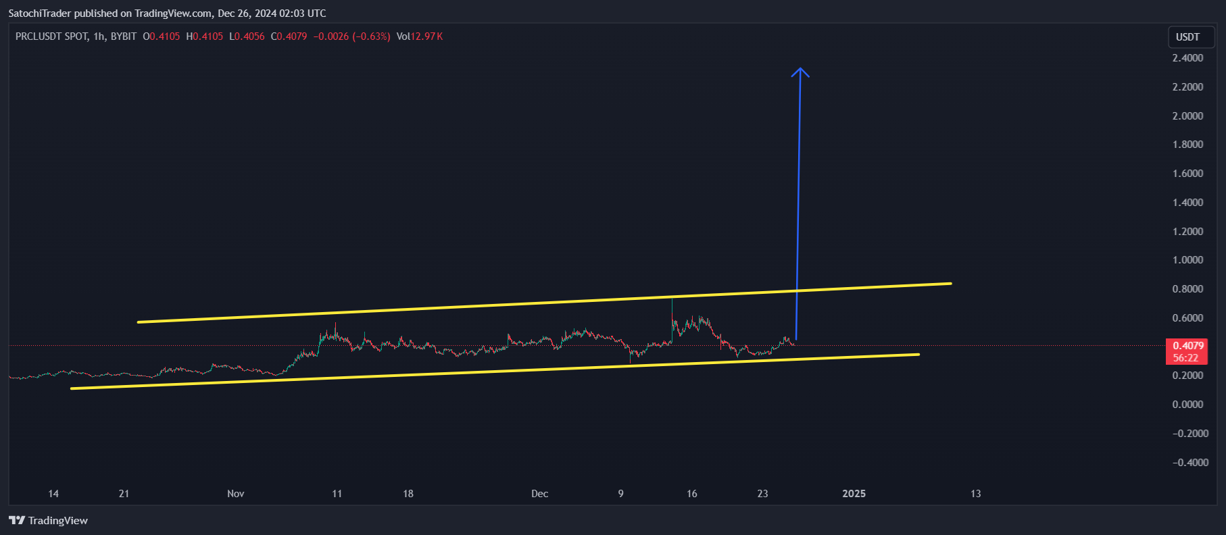Click the 1.6000 price axis label

pos(1187,174)
